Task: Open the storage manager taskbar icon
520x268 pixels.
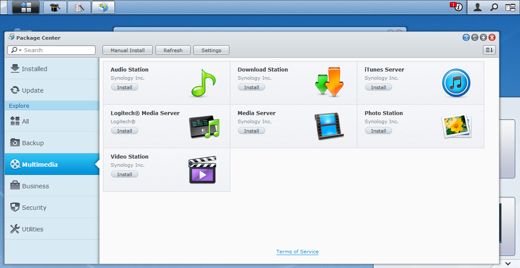Action: pyautogui.click(x=79, y=7)
